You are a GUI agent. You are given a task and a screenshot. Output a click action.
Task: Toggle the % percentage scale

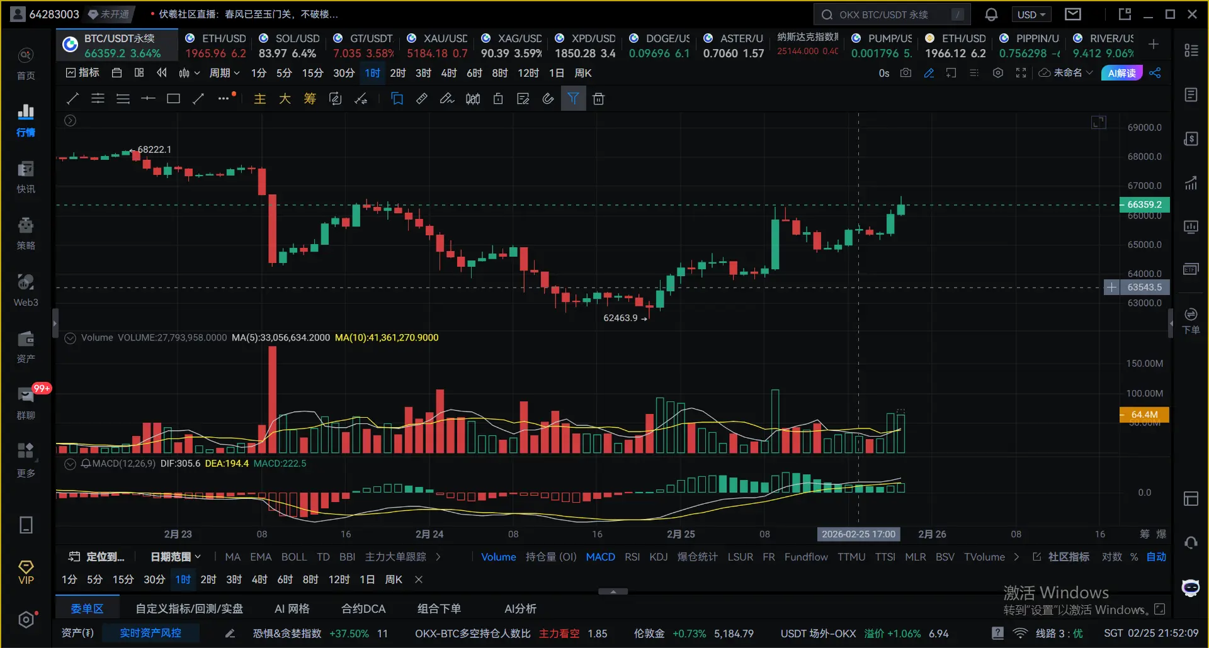1134,557
